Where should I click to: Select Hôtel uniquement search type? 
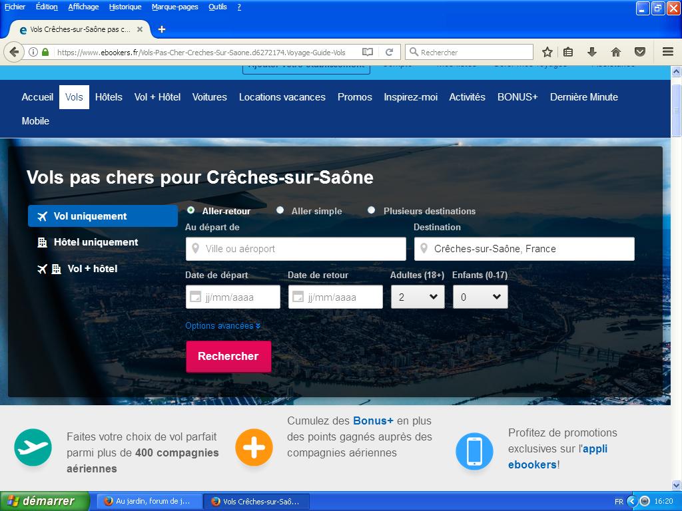[x=96, y=242]
